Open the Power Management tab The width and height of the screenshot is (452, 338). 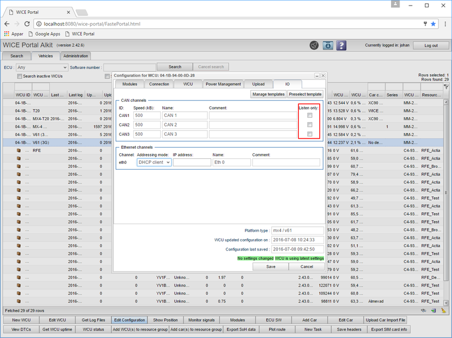223,84
